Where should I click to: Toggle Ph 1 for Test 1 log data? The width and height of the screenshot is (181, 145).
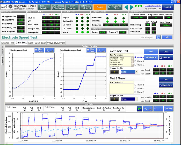point(25,110)
